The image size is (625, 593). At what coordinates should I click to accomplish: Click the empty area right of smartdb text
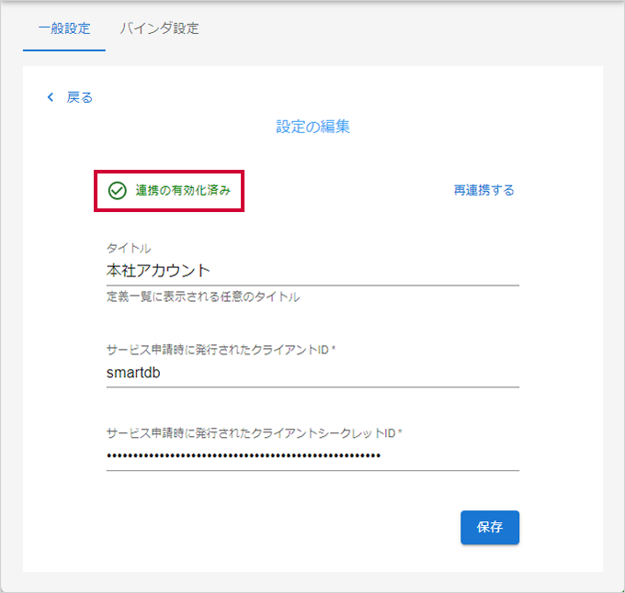368,373
